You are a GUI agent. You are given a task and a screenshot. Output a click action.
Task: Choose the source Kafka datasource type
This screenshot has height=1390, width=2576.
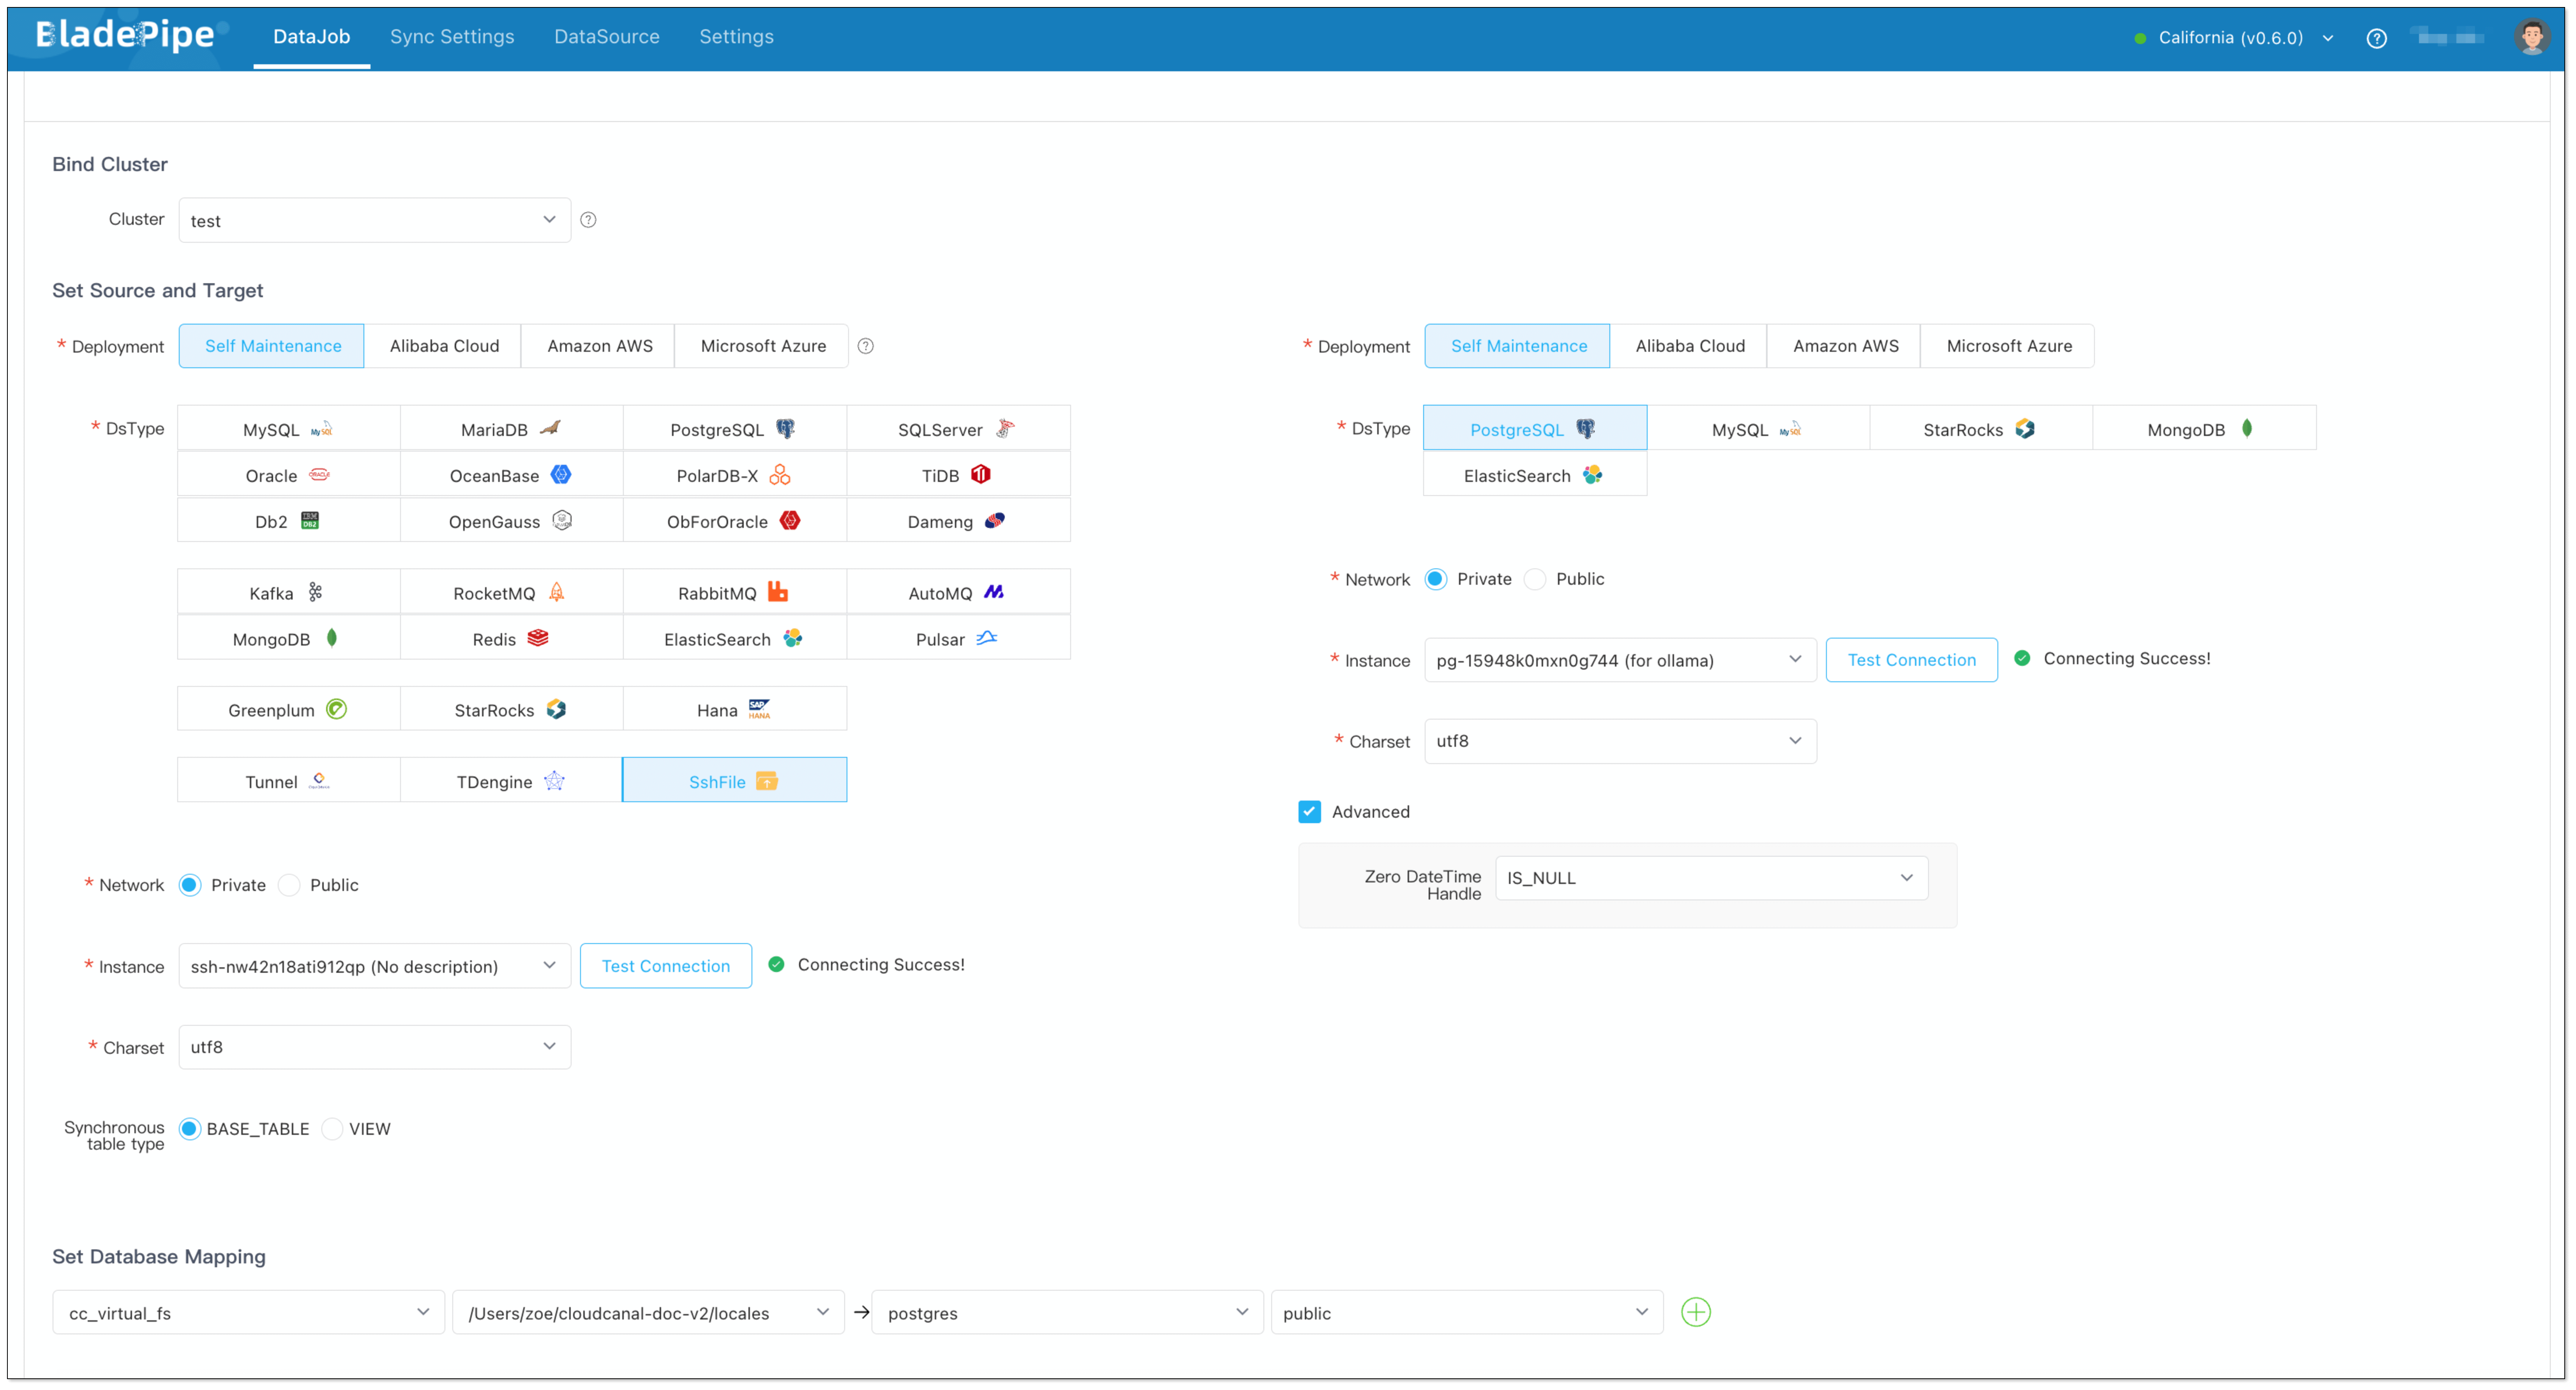coord(288,593)
